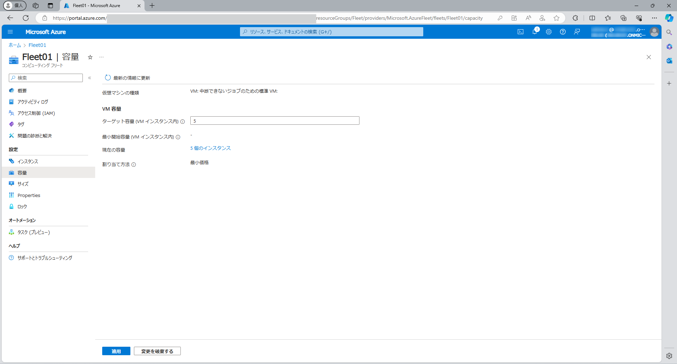
Task: Open Copilot icon in Edge toolbar
Action: tap(669, 18)
